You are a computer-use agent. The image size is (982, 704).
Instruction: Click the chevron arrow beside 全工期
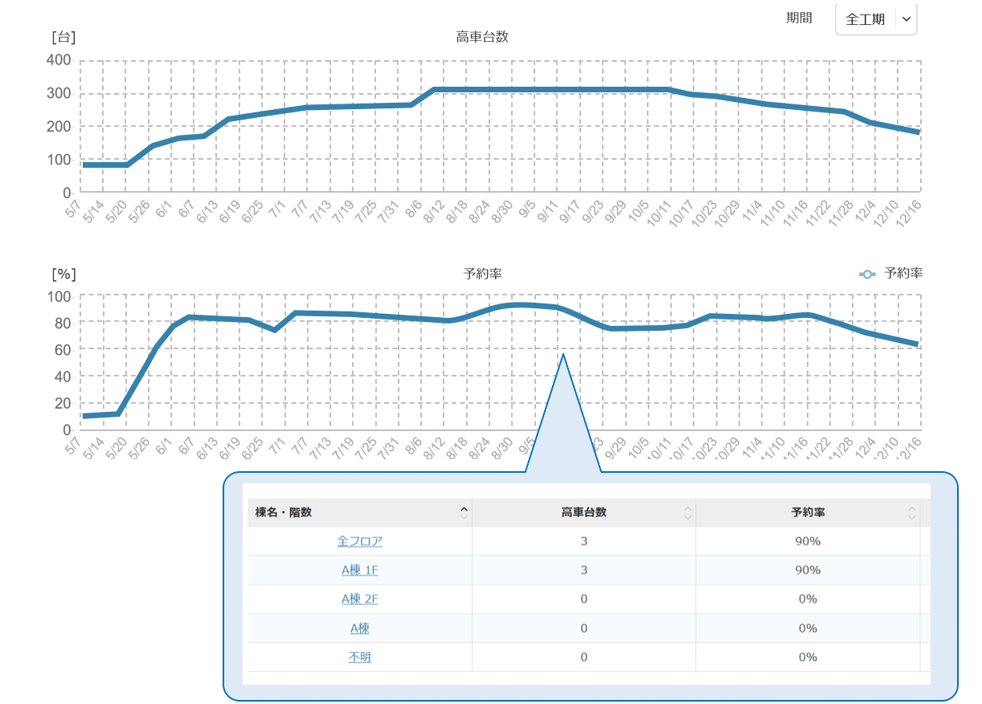(x=906, y=20)
